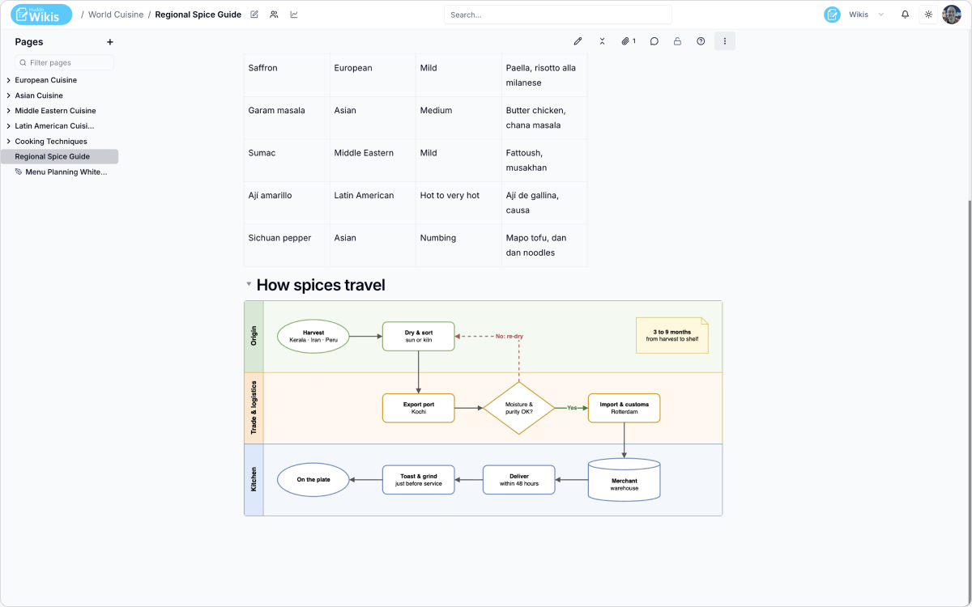Click the Hot to very hot cell
972x607 pixels.
[458, 203]
